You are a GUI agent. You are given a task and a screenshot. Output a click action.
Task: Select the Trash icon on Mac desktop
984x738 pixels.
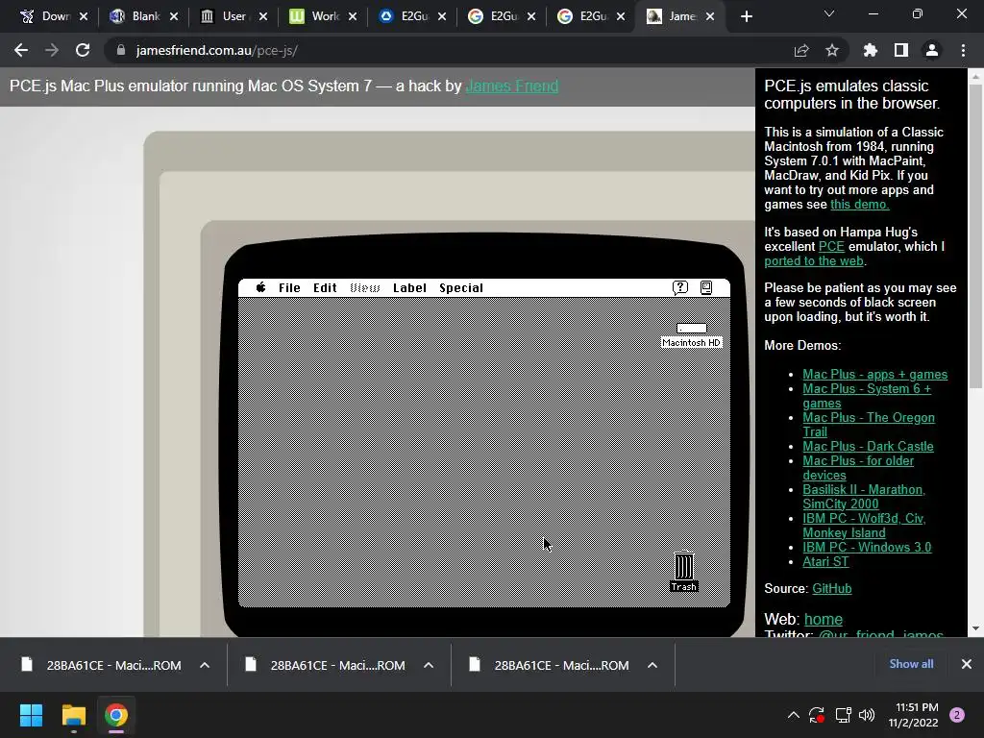point(683,571)
